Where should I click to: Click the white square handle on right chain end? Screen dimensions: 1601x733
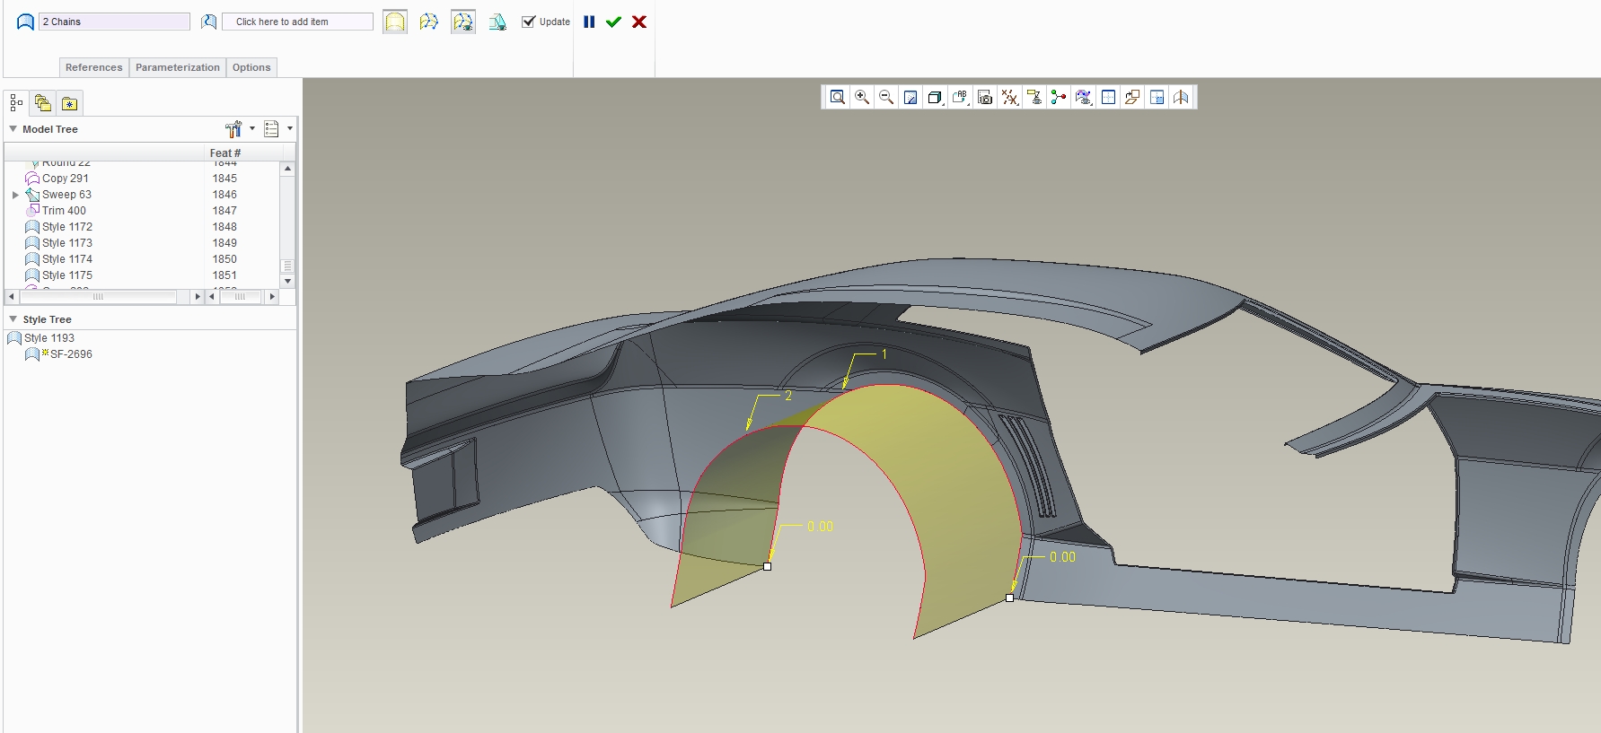pos(1009,598)
